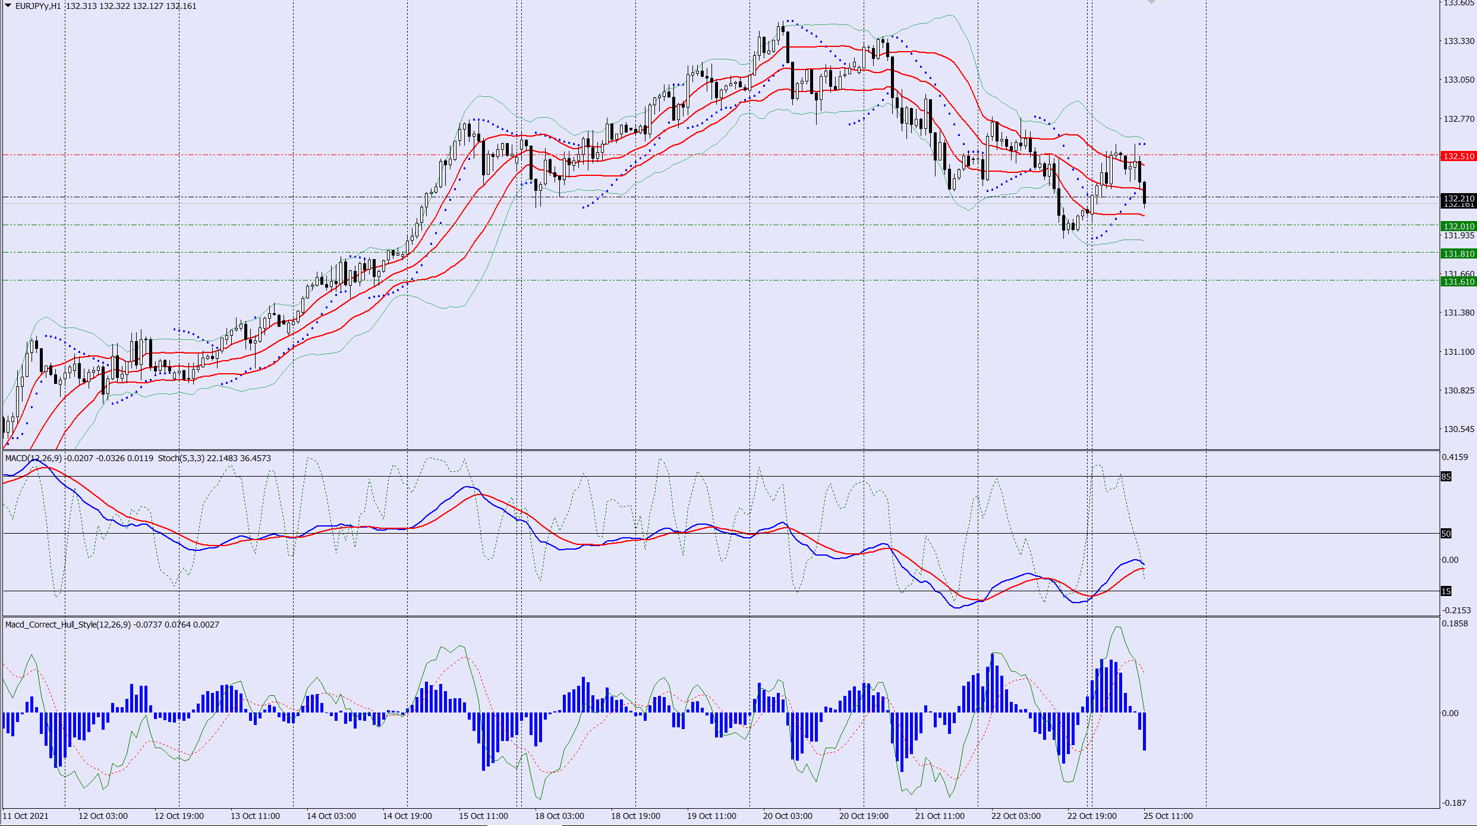Select the black 132.210 current price label
Image resolution: width=1477 pixels, height=826 pixels.
pos(1459,198)
